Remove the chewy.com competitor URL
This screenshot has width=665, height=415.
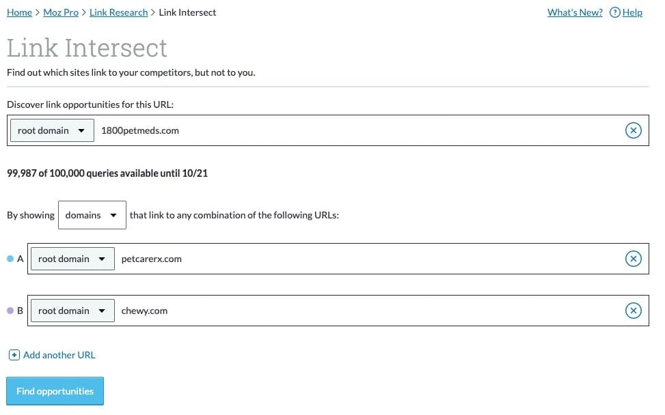tap(634, 311)
